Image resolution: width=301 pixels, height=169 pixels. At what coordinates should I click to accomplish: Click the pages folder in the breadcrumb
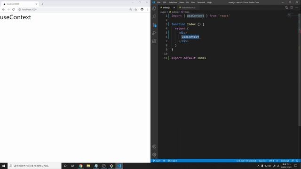point(163,12)
